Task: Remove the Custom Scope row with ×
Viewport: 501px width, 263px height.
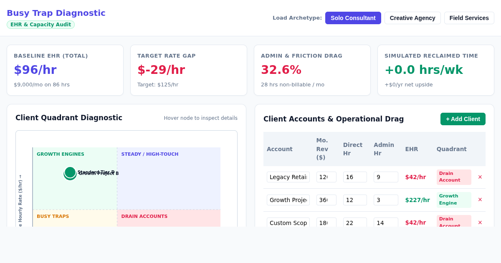Action: click(480, 223)
